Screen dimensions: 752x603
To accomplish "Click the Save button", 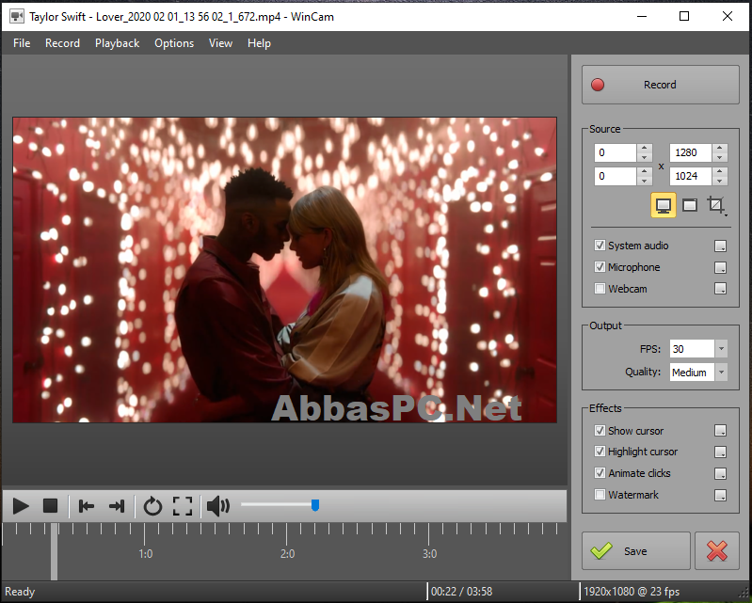I will tap(636, 551).
